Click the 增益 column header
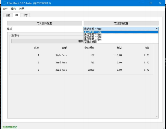The image size is (166, 129). point(119,48)
